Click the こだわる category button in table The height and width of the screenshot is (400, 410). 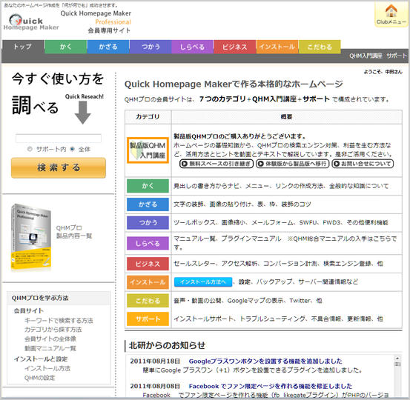(x=148, y=301)
